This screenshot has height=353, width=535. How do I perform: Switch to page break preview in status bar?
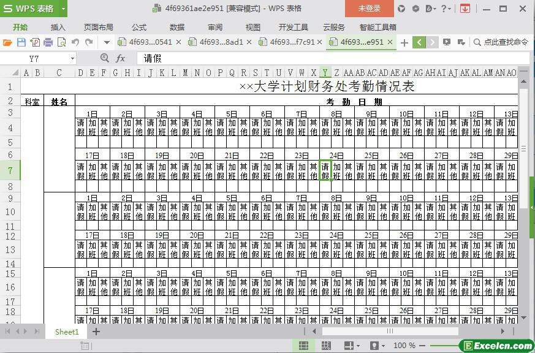[x=326, y=346]
